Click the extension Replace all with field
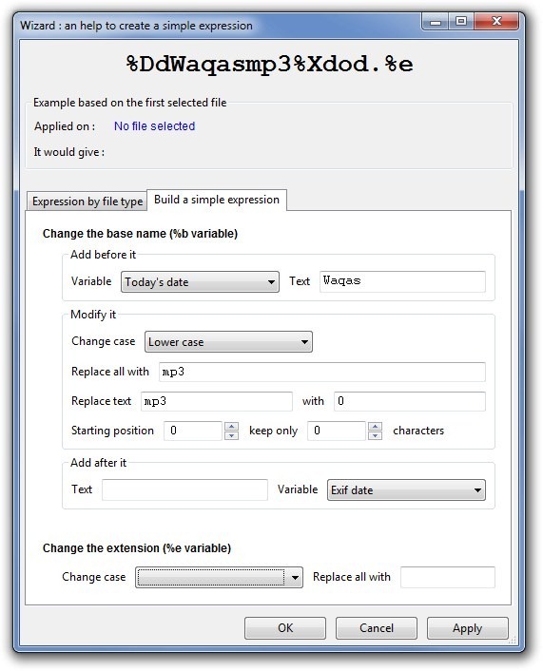Image resolution: width=543 pixels, height=671 pixels. click(448, 577)
